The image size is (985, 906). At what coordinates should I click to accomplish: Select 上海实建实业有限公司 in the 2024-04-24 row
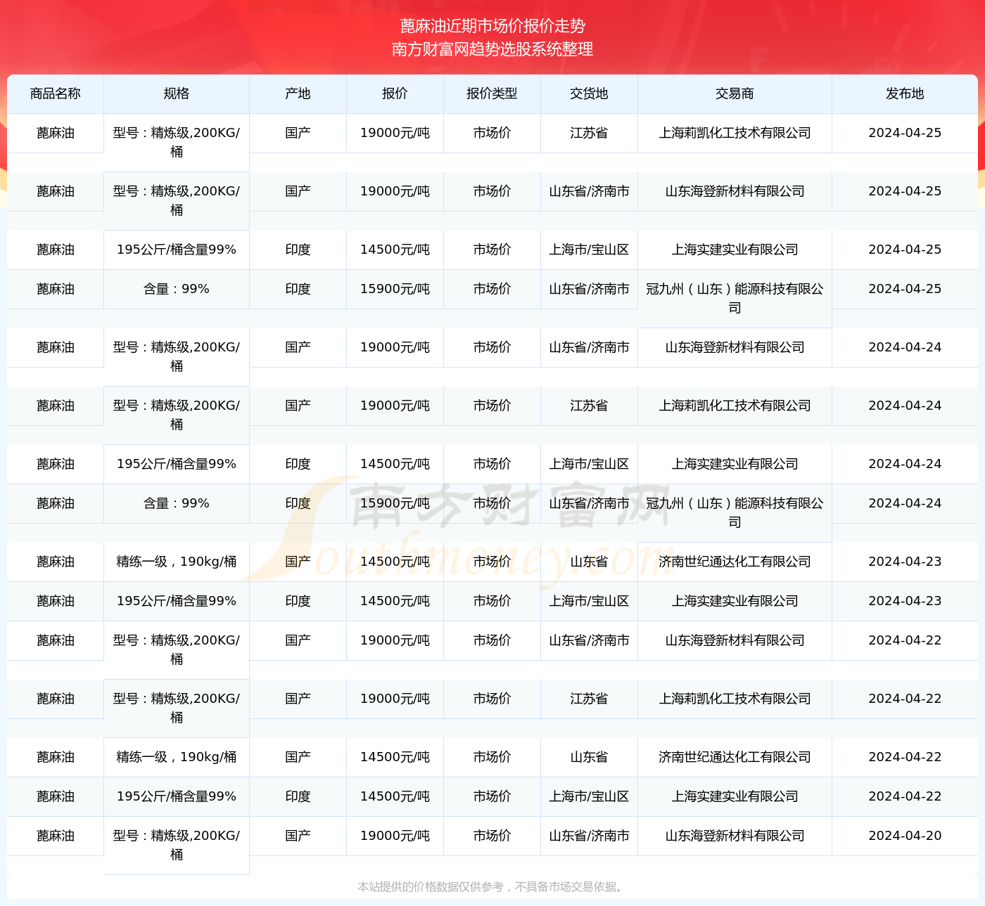pos(735,464)
